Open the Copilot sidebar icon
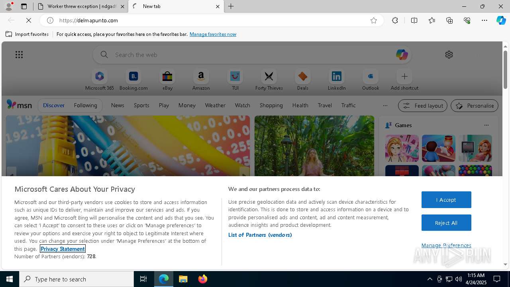Screen dimensions: 510x287 pyautogui.click(x=501, y=20)
